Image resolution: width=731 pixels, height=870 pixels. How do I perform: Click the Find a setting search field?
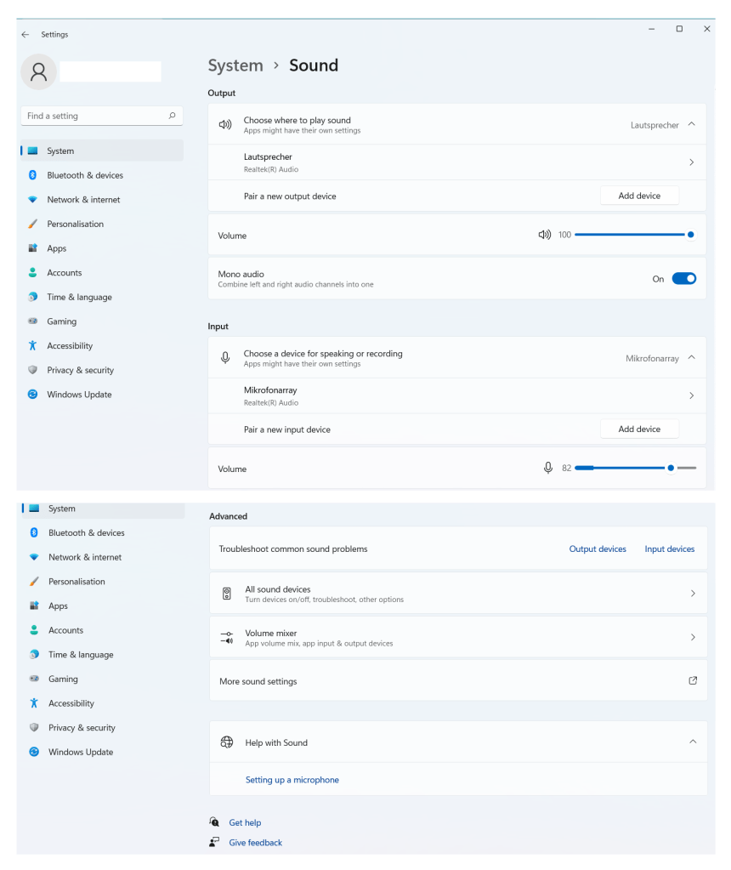[x=93, y=116]
